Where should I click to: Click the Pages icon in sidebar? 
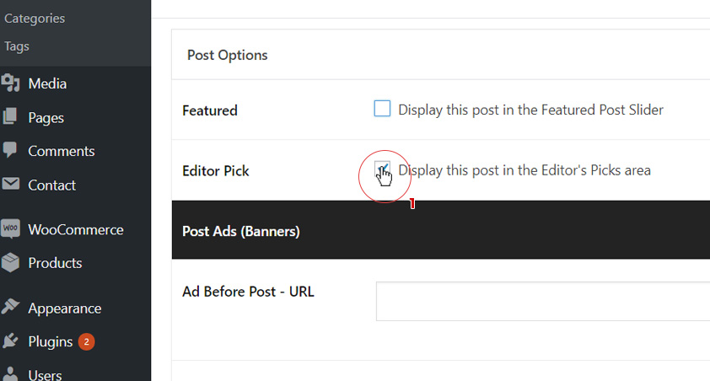tap(11, 117)
